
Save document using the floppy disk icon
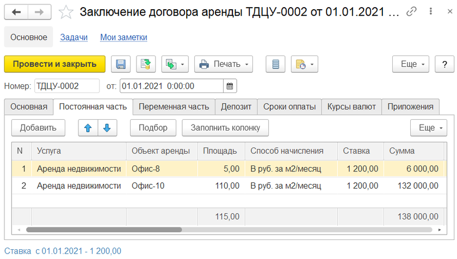click(121, 64)
